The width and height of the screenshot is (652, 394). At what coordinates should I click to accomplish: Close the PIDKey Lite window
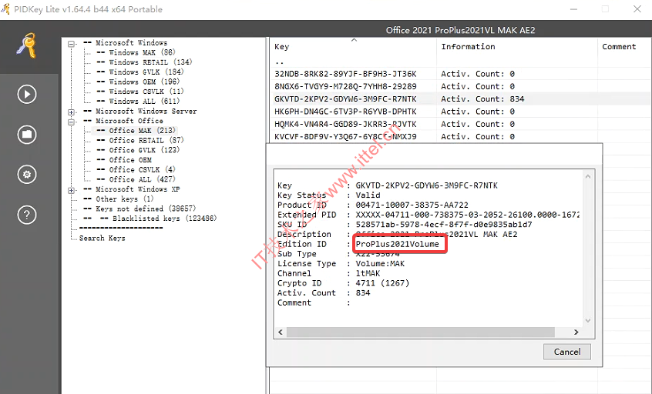coord(637,9)
